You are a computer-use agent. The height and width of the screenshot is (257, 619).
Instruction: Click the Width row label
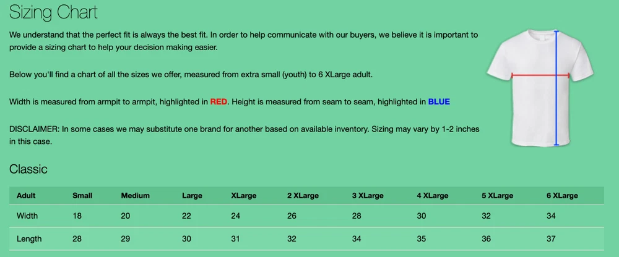[27, 216]
